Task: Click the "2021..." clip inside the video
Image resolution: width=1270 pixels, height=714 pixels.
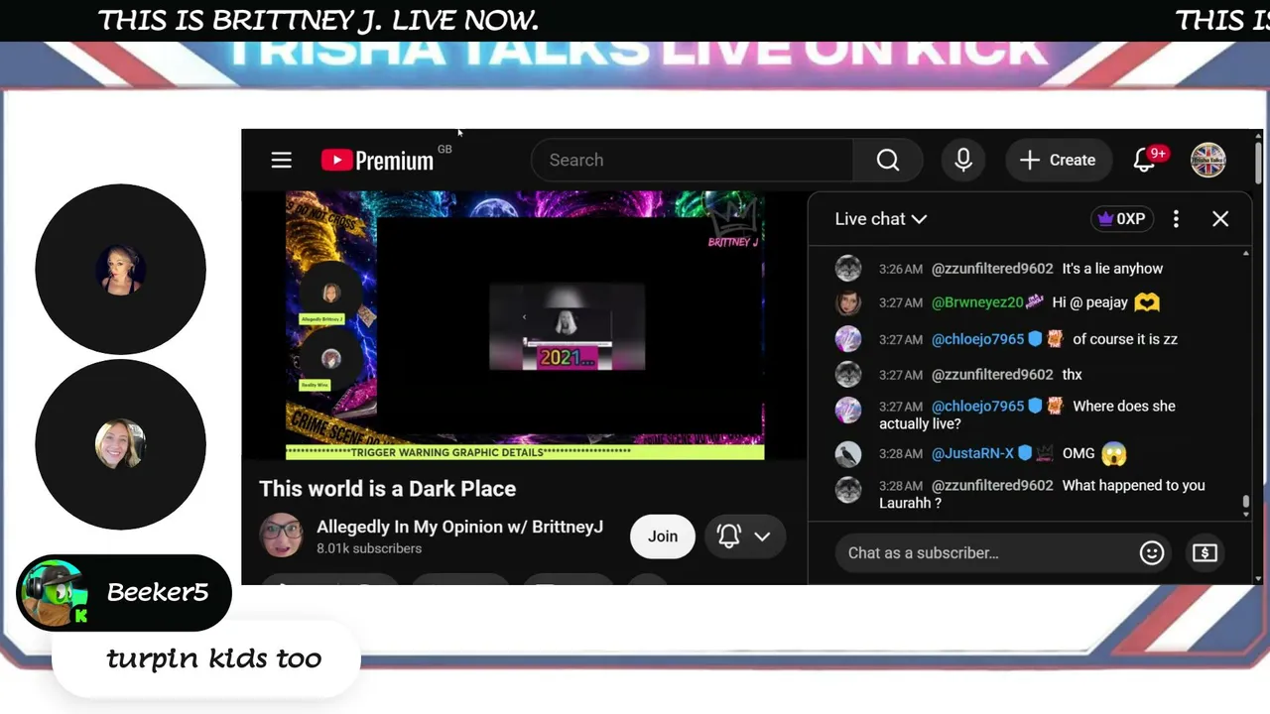Action: coord(568,327)
